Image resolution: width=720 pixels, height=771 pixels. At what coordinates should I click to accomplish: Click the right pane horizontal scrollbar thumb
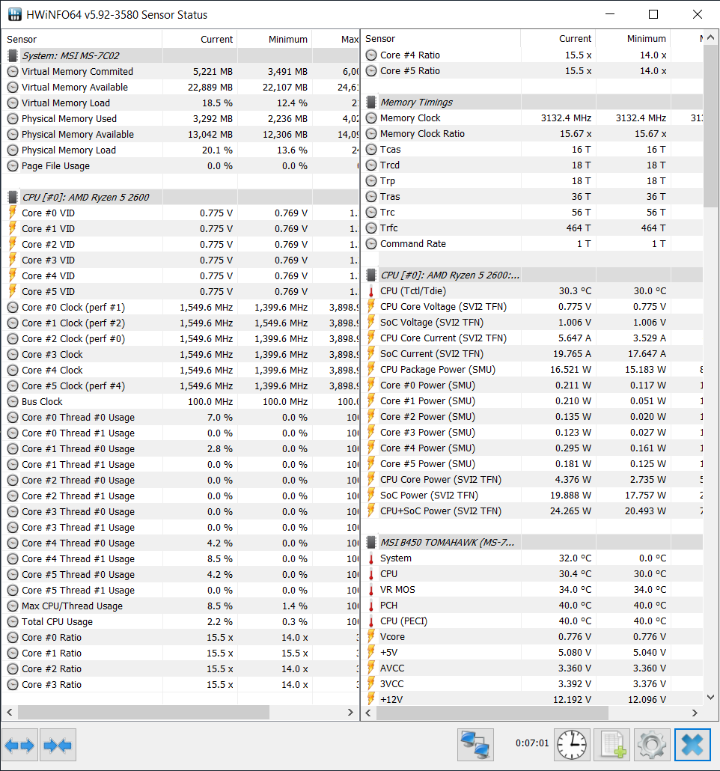(x=492, y=713)
